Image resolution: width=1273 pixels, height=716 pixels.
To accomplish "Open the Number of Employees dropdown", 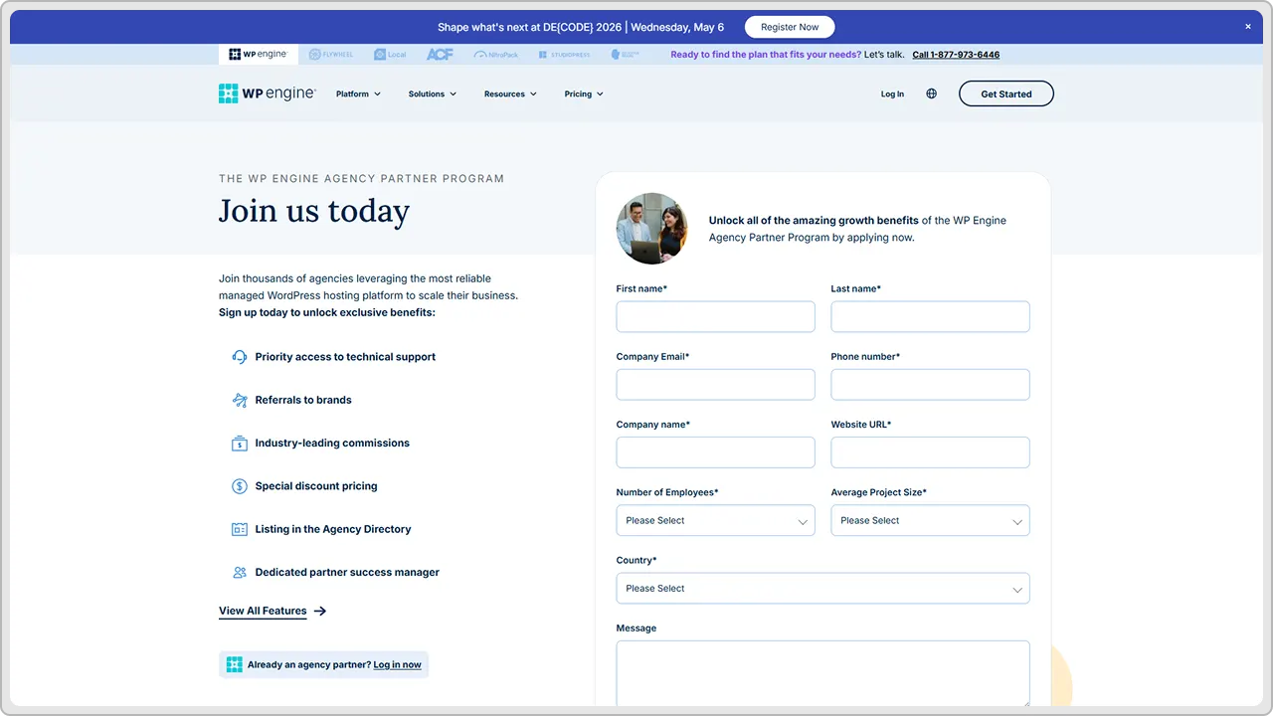I will coord(716,520).
